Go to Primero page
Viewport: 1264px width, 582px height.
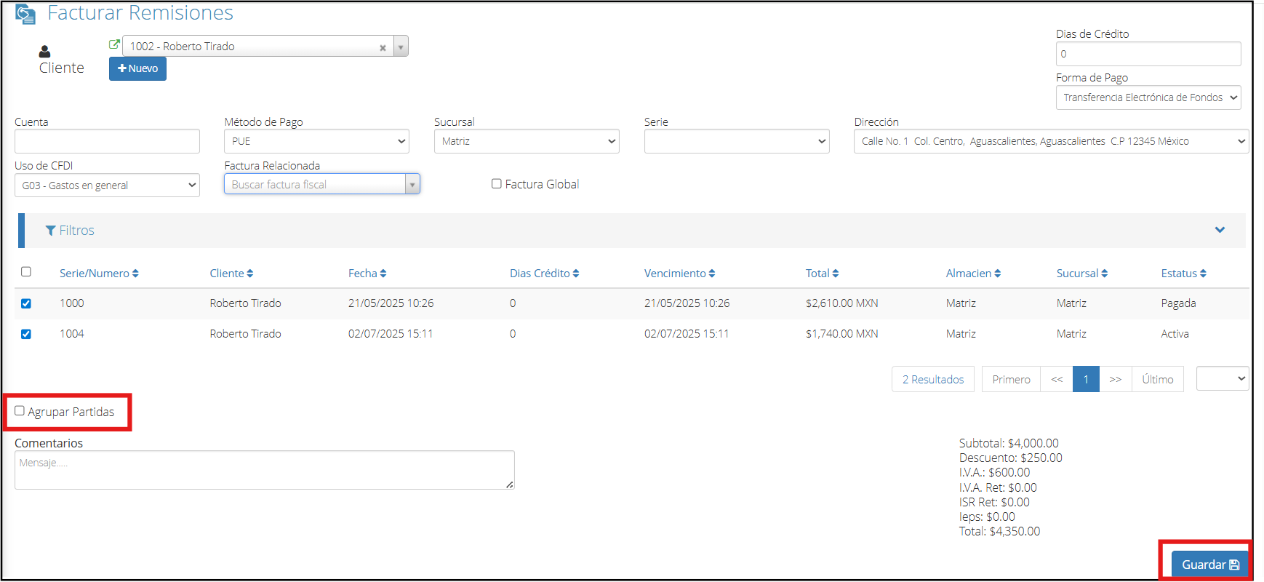pos(1011,379)
